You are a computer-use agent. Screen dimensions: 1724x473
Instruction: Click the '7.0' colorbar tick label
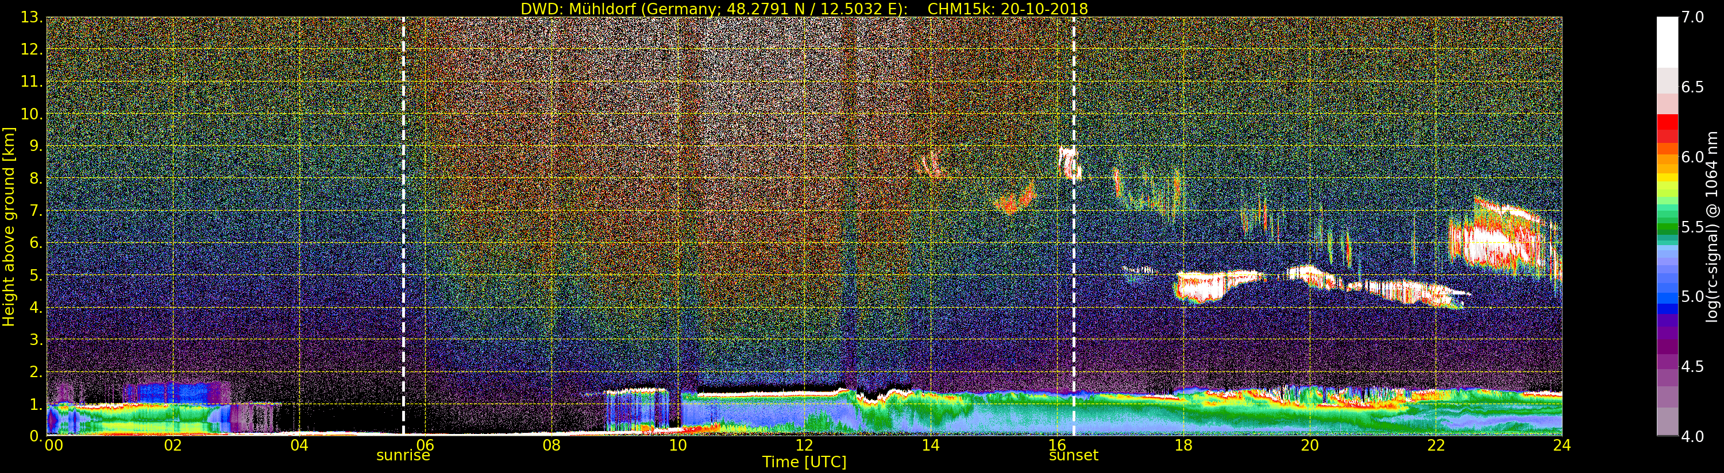1692,17
